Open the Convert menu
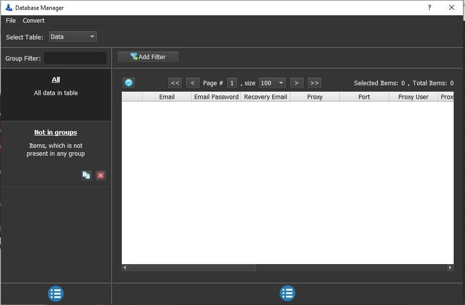 point(34,21)
